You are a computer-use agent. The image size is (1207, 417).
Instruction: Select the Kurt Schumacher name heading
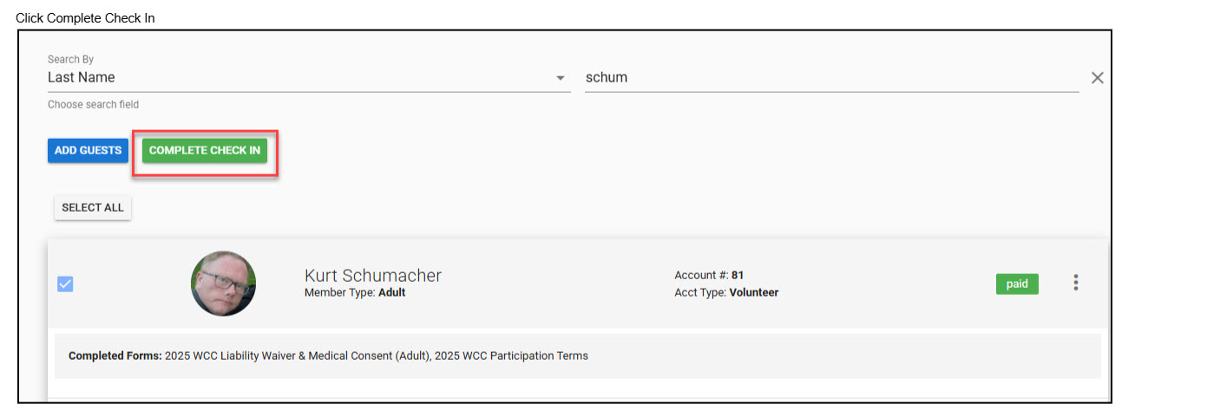click(x=373, y=276)
